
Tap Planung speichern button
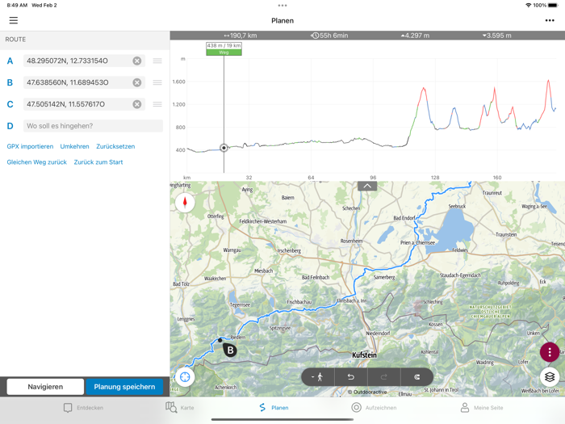124,387
